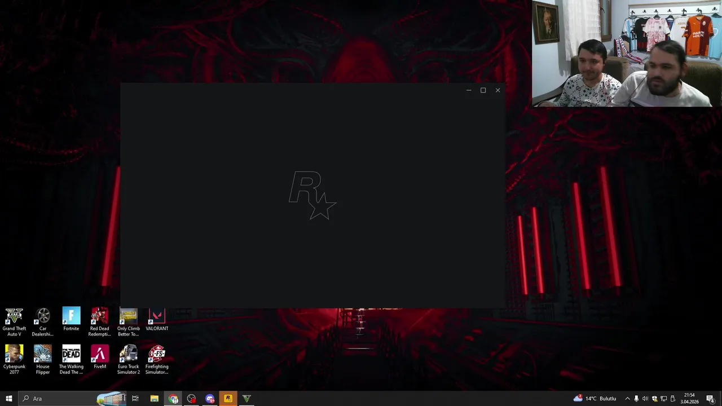The image size is (722, 406).
Task: Select The Walking Dead desktop shortcut
Action: click(x=71, y=360)
